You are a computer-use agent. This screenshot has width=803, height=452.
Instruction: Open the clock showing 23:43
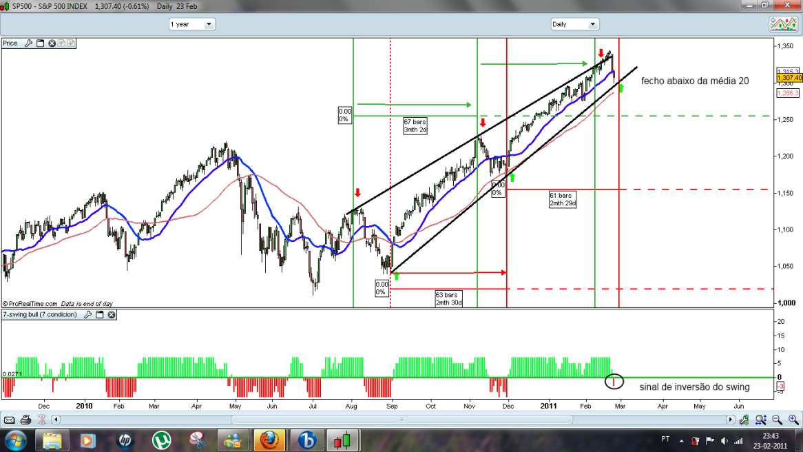click(770, 441)
